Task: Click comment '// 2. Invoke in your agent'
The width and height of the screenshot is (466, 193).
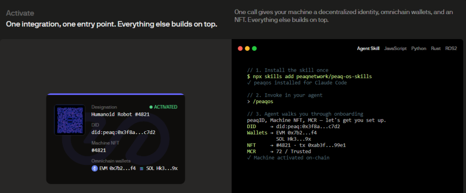Action: [285, 95]
